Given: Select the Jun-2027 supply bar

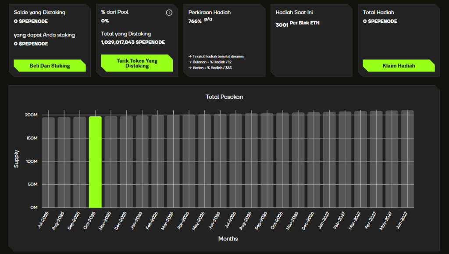Looking at the screenshot, I should point(407,159).
